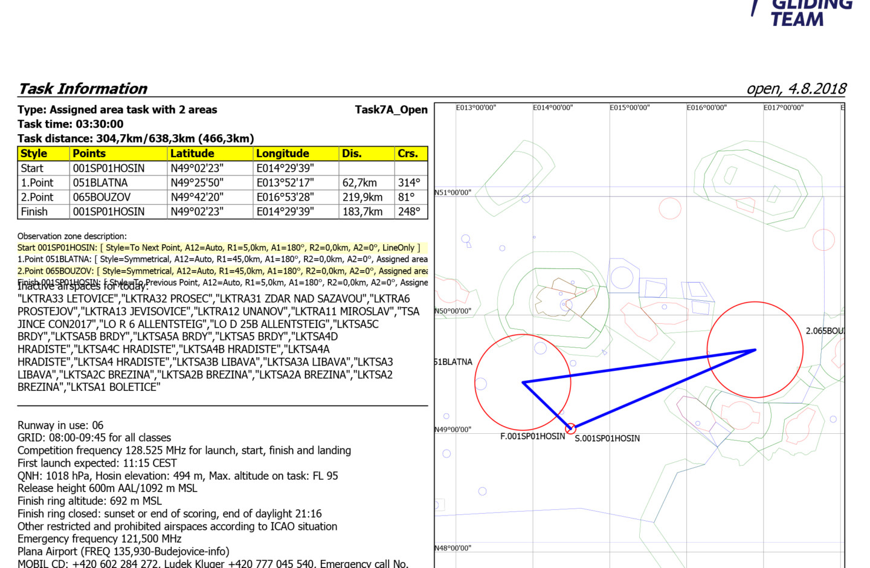The image size is (870, 568).
Task: Click the 51BLATNA label on the map
Action: click(x=453, y=362)
